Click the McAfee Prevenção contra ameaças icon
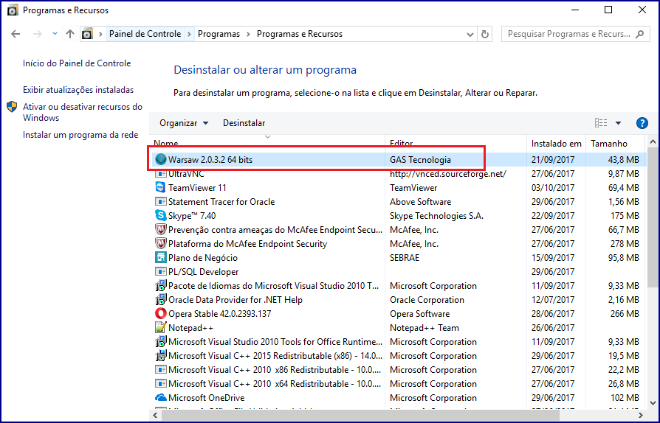The width and height of the screenshot is (660, 423). (x=161, y=229)
